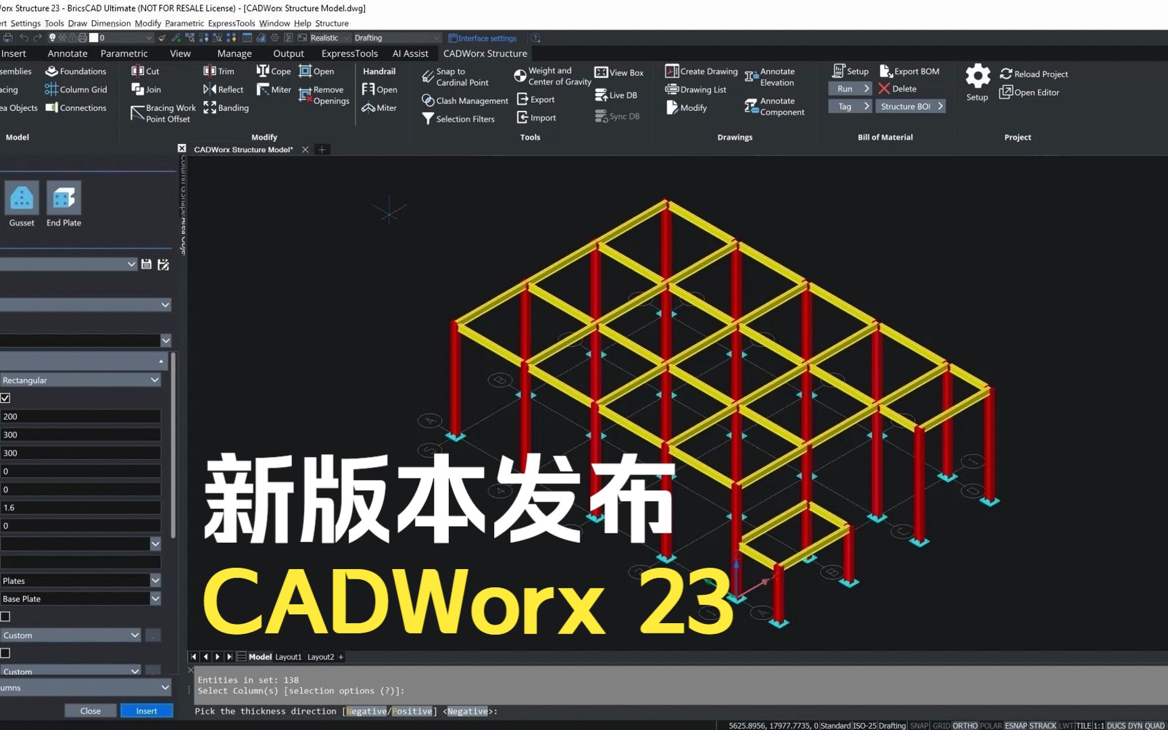Open Live DB tool

click(x=616, y=95)
